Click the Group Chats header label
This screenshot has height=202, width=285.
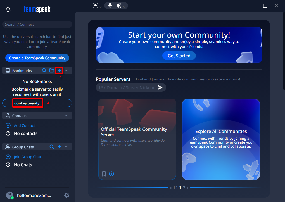tap(23, 147)
